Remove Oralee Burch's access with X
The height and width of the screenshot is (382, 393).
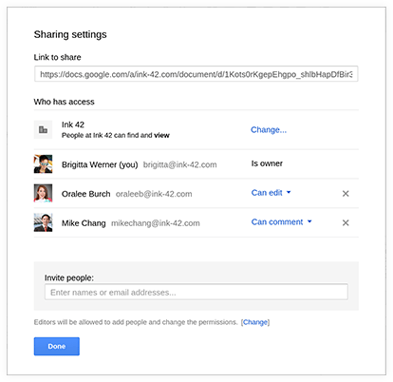point(346,194)
